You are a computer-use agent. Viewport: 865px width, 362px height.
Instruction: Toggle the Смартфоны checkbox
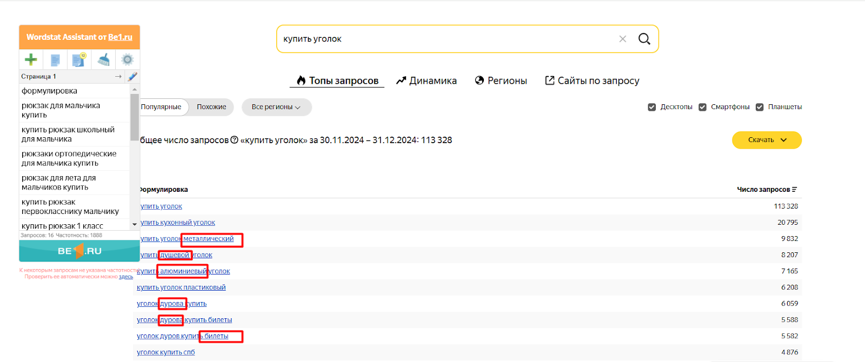point(703,107)
